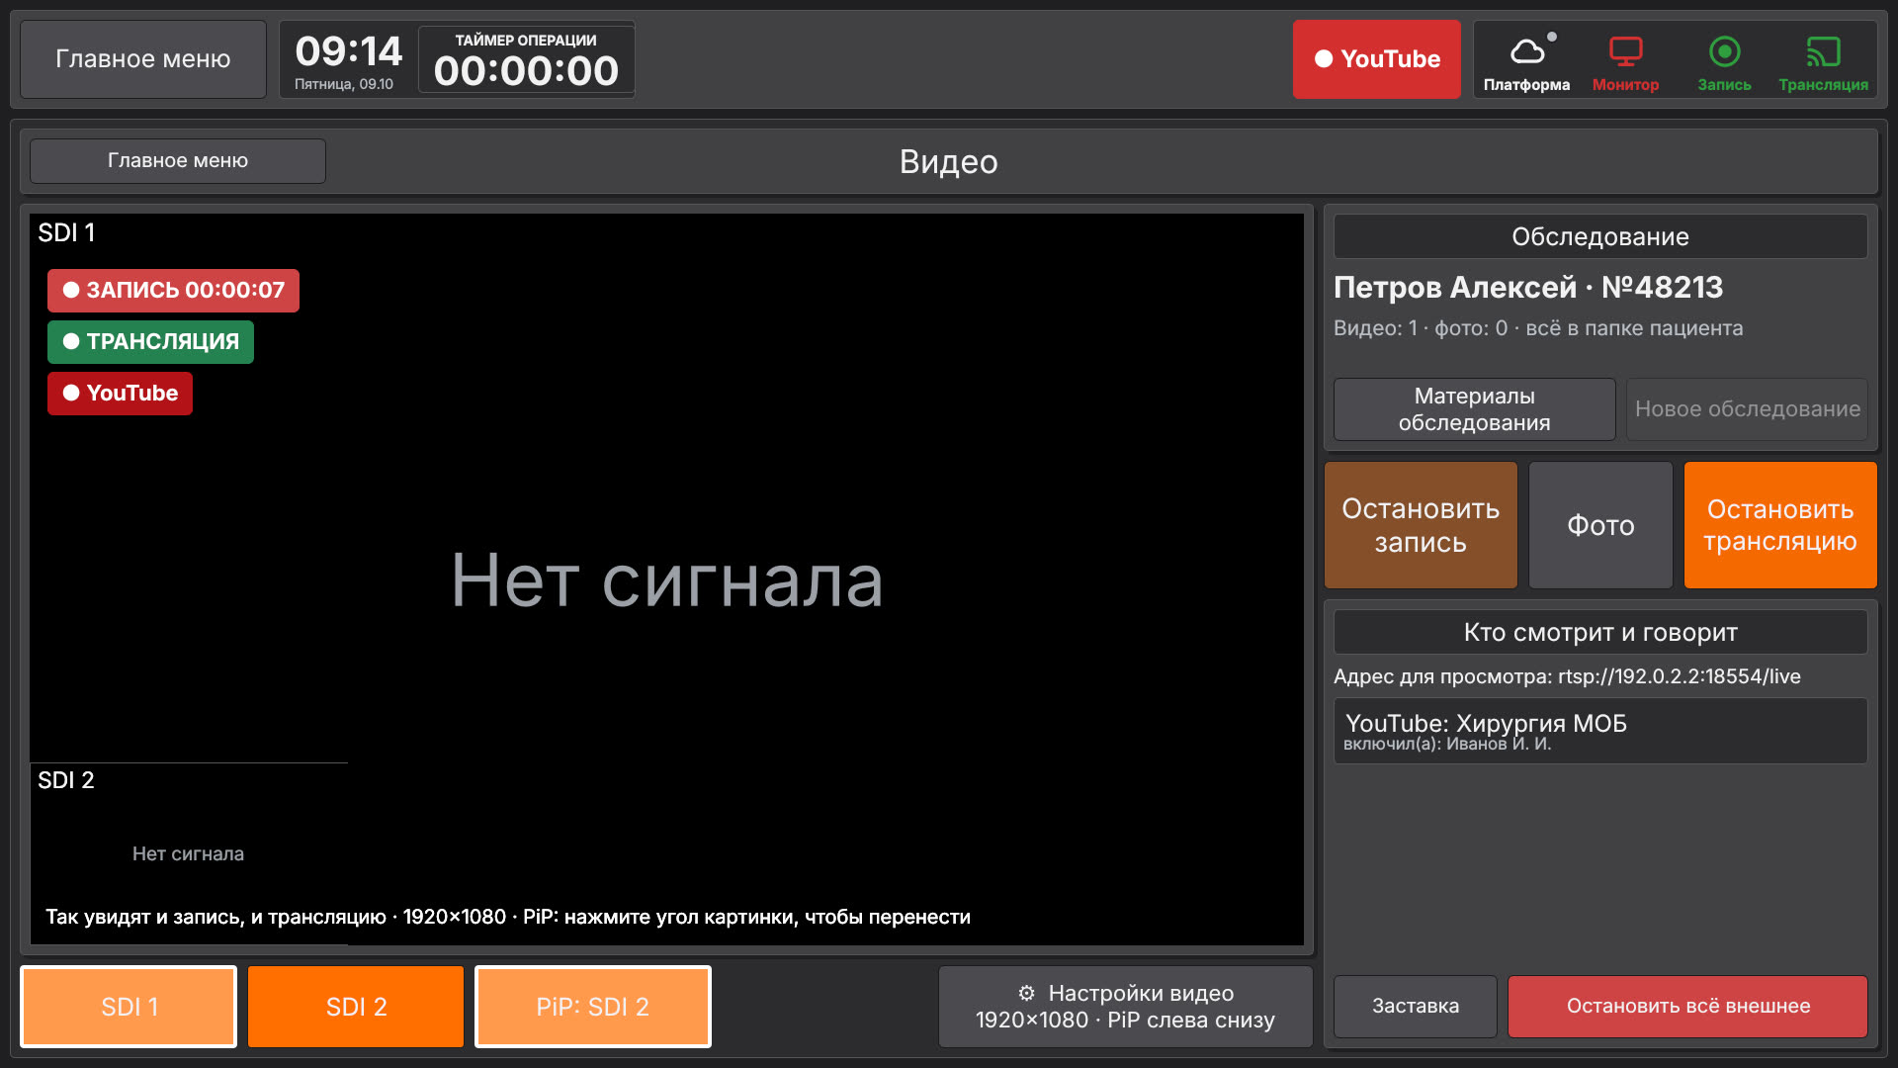Click the YouTube badge on the video preview
This screenshot has width=1898, height=1068.
[x=120, y=394]
